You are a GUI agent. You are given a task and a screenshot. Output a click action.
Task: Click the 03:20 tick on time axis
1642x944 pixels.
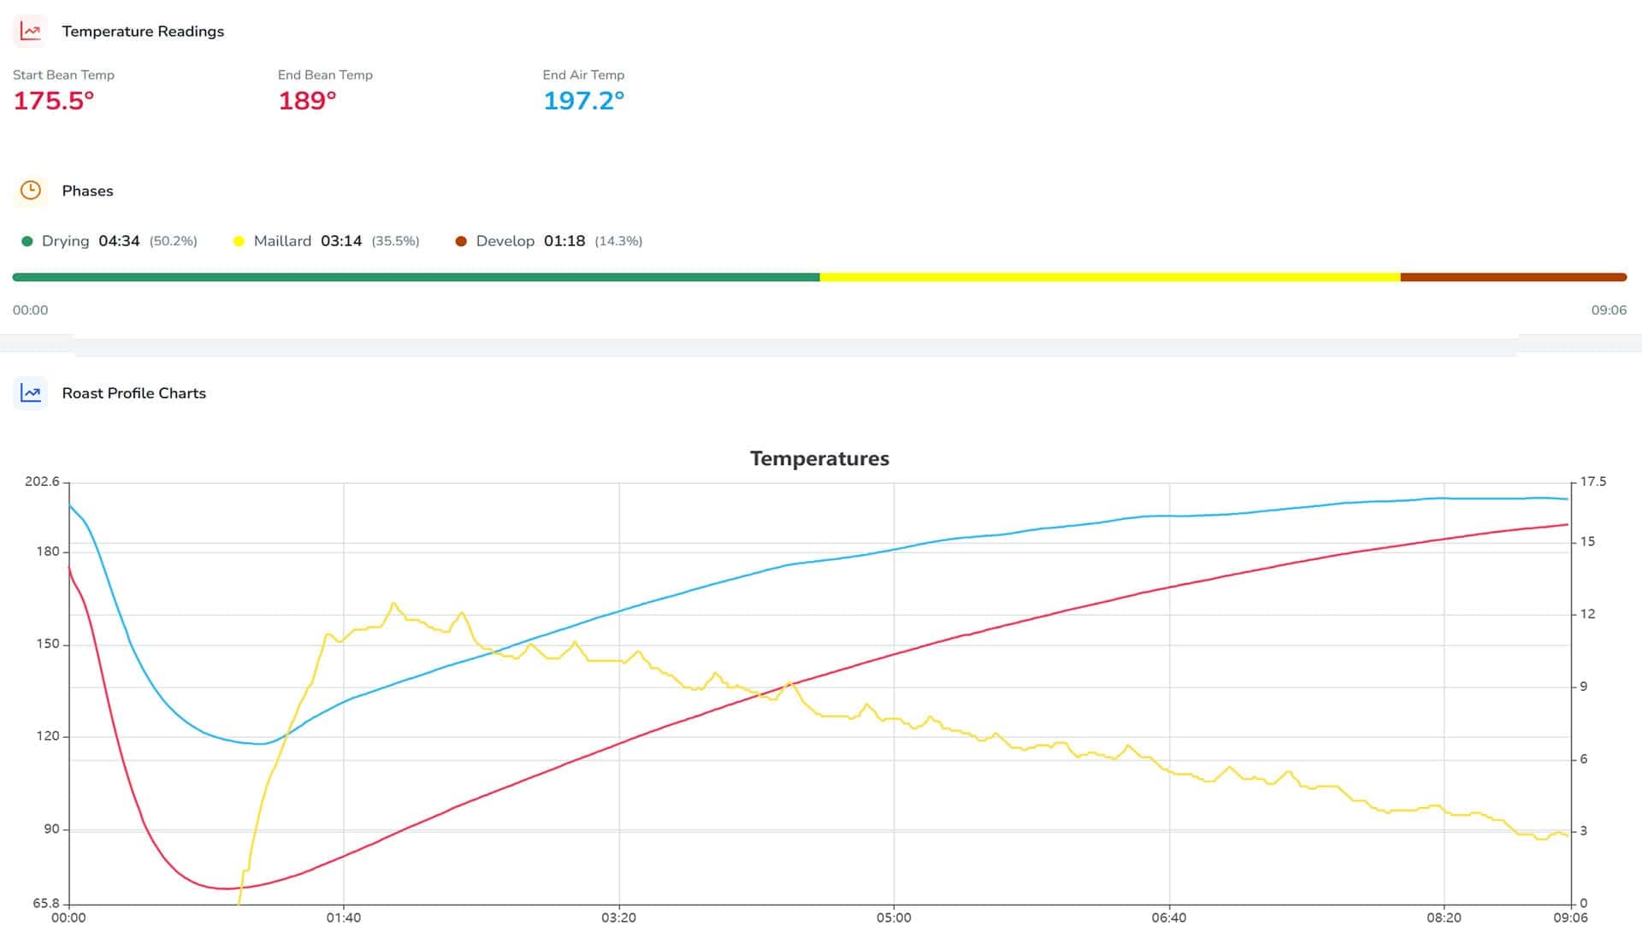[x=618, y=917]
